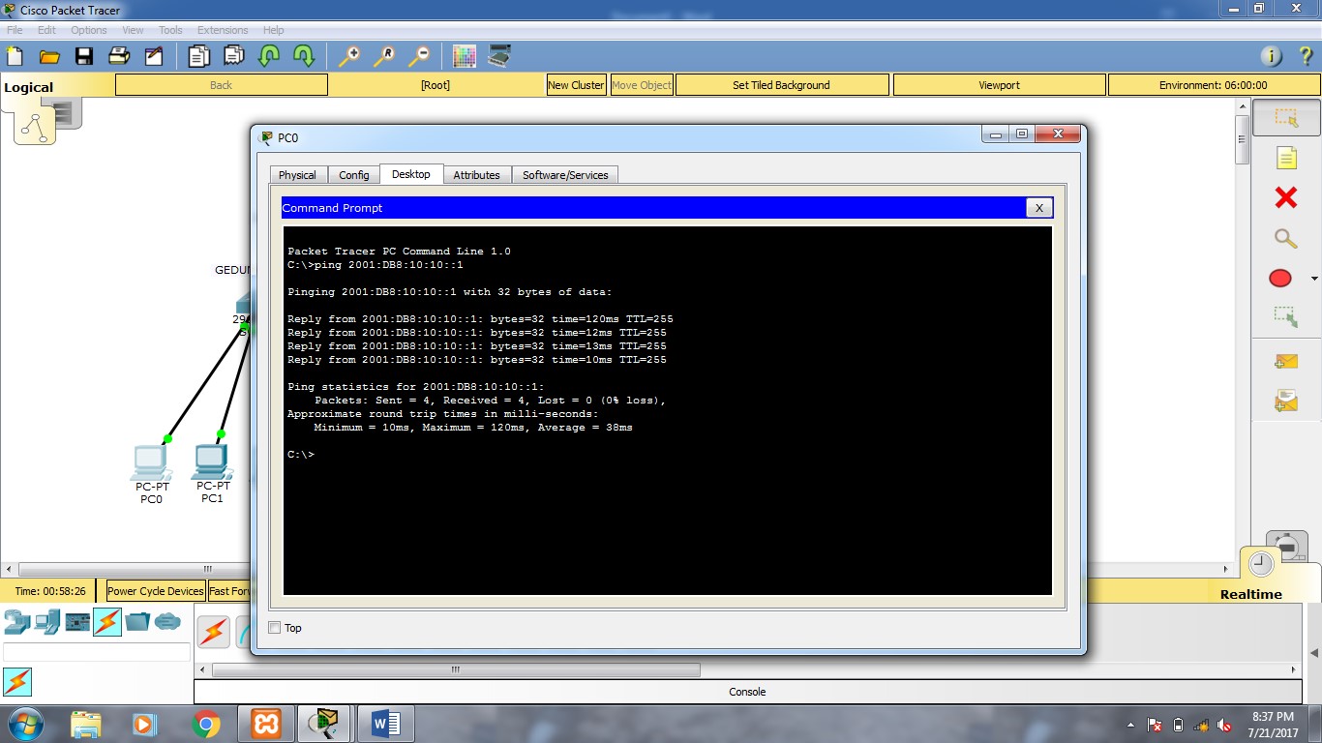This screenshot has width=1322, height=743.
Task: Click the [Root] navigation button
Action: (x=436, y=85)
